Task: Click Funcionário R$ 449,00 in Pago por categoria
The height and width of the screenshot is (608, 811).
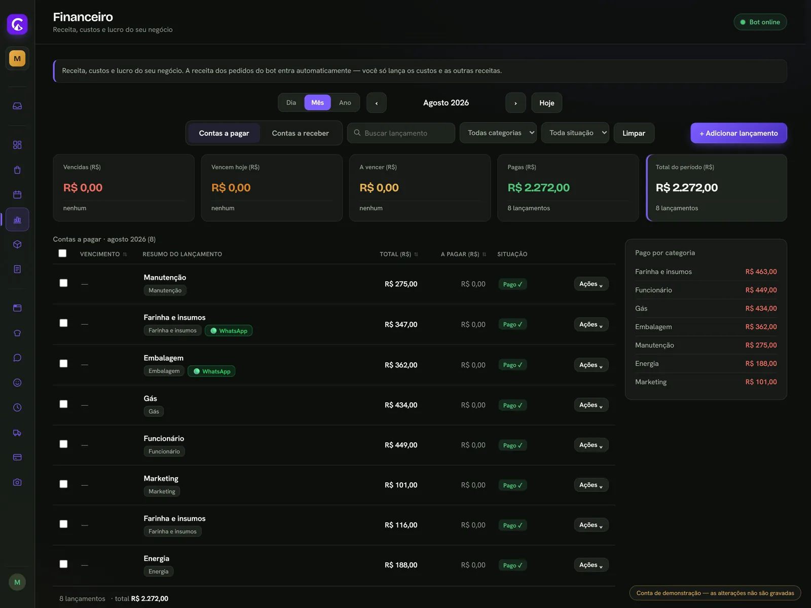Action: click(706, 290)
